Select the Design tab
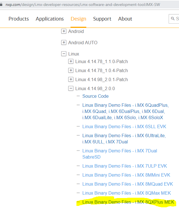The image size is (179, 209). pyautogui.click(x=78, y=19)
